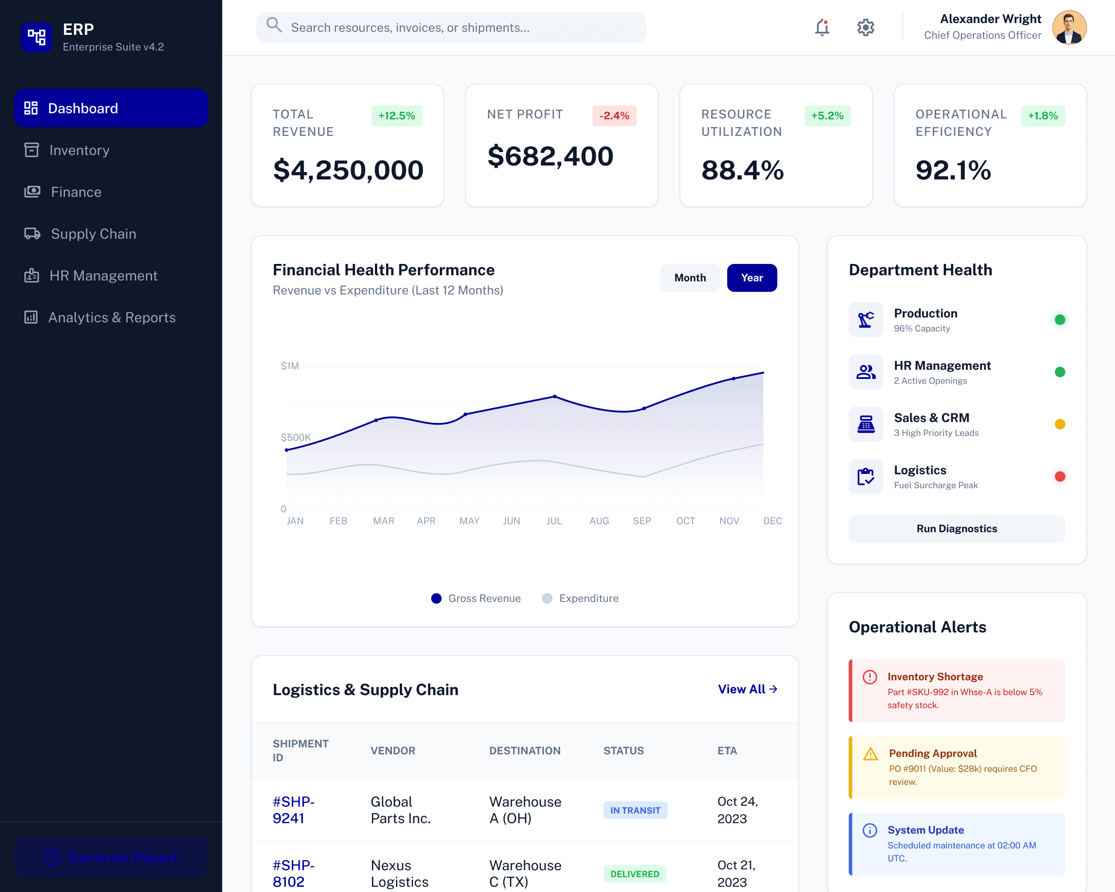1115x892 pixels.
Task: Click the View All shipments link
Action: click(x=747, y=689)
